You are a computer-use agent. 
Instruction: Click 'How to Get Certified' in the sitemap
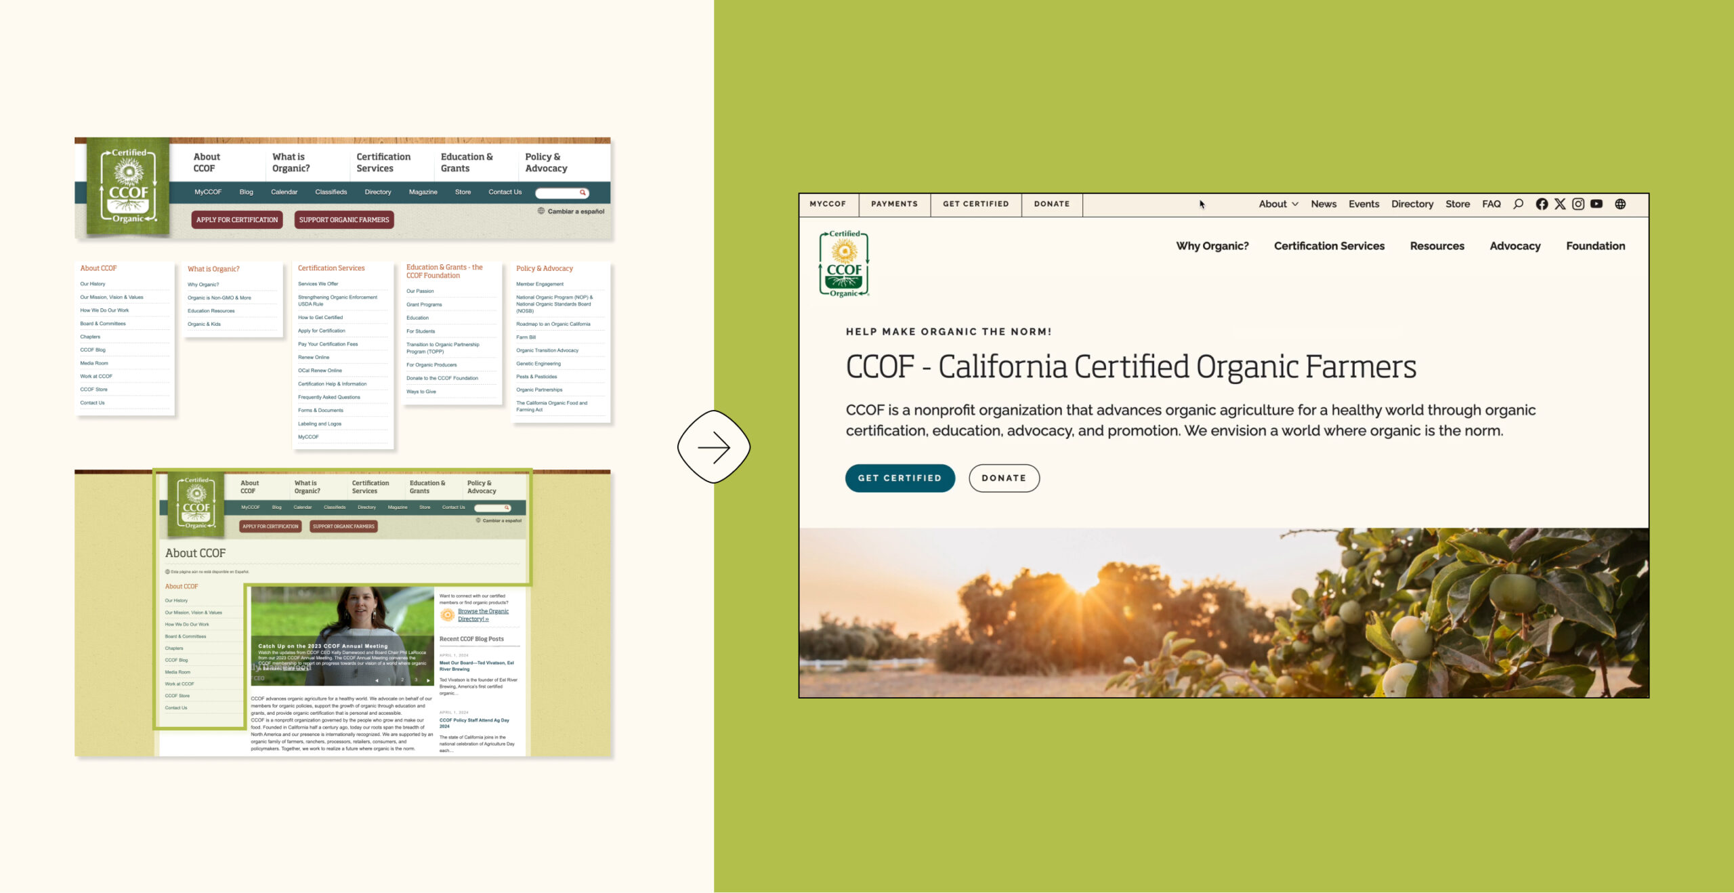point(320,318)
